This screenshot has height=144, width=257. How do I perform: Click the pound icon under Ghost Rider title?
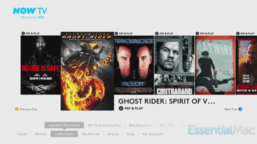(121, 108)
